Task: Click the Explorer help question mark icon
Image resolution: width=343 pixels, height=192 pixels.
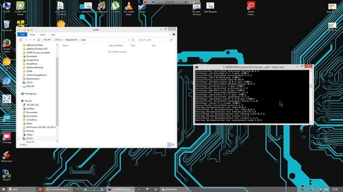Action: (174, 34)
